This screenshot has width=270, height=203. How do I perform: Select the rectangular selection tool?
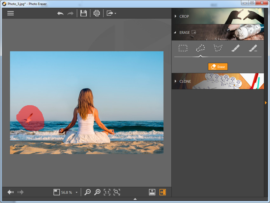pos(183,48)
